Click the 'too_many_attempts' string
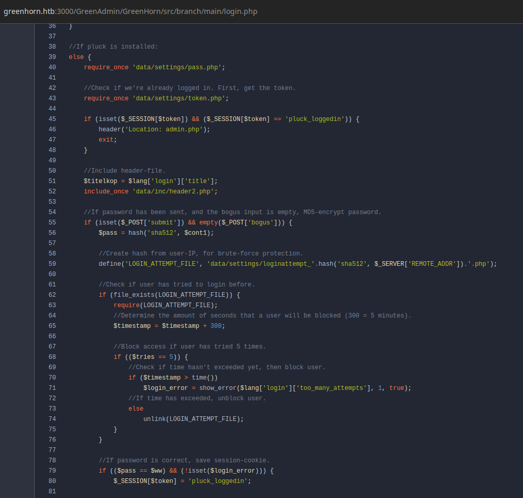Viewport: 523px width, 498px height. (332, 388)
